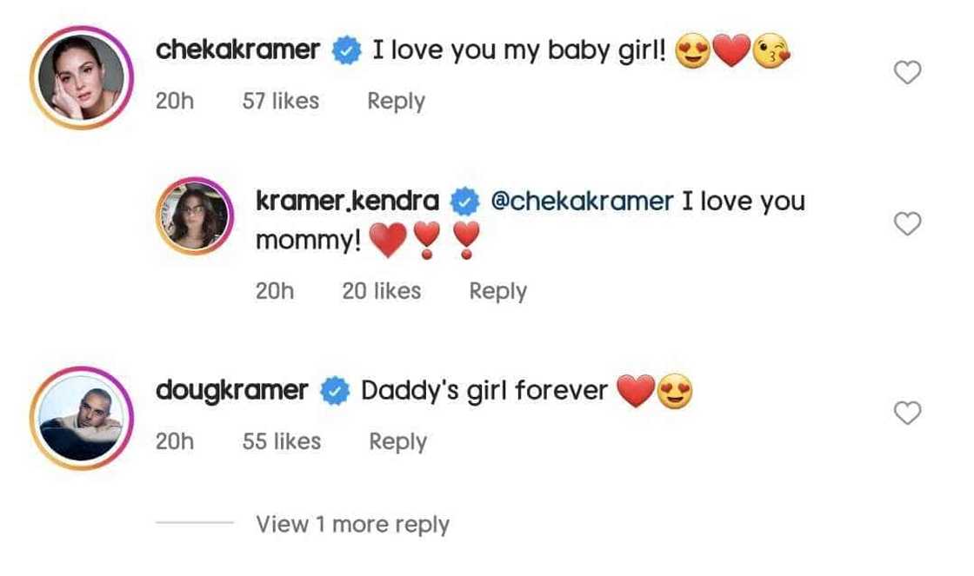The height and width of the screenshot is (576, 974).
Task: Reply to dougkramer's comment
Action: [397, 441]
